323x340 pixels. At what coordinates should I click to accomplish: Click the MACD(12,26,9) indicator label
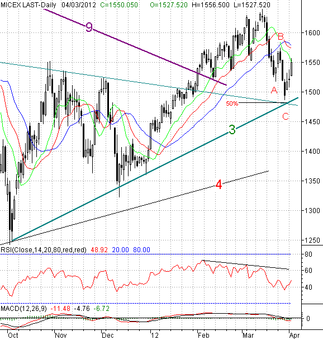(23, 308)
